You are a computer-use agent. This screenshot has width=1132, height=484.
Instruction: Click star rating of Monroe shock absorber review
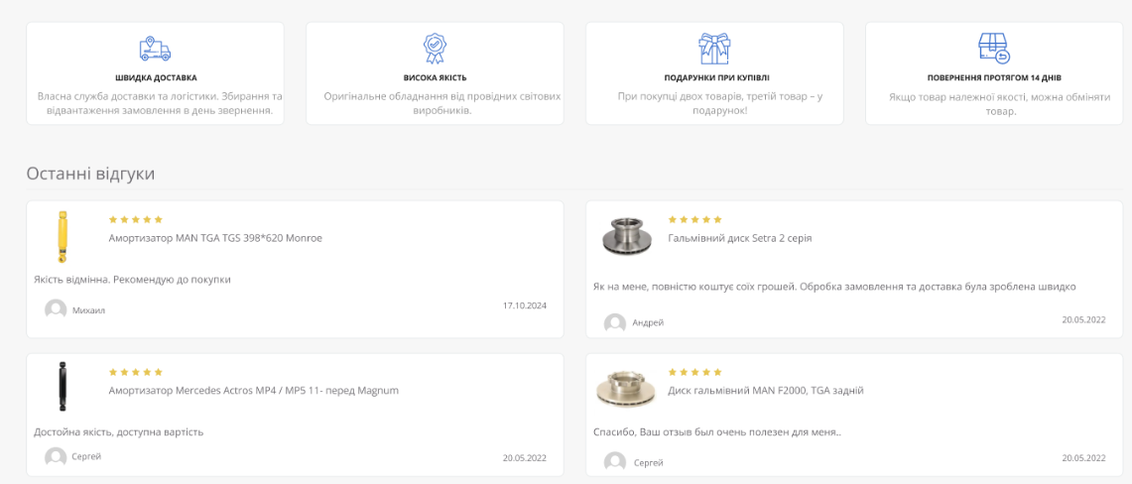pyautogui.click(x=135, y=219)
